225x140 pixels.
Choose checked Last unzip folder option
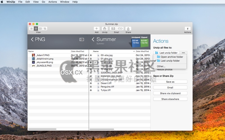170,61
